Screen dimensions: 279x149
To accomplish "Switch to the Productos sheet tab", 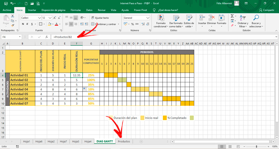I will pyautogui.click(x=124, y=141).
